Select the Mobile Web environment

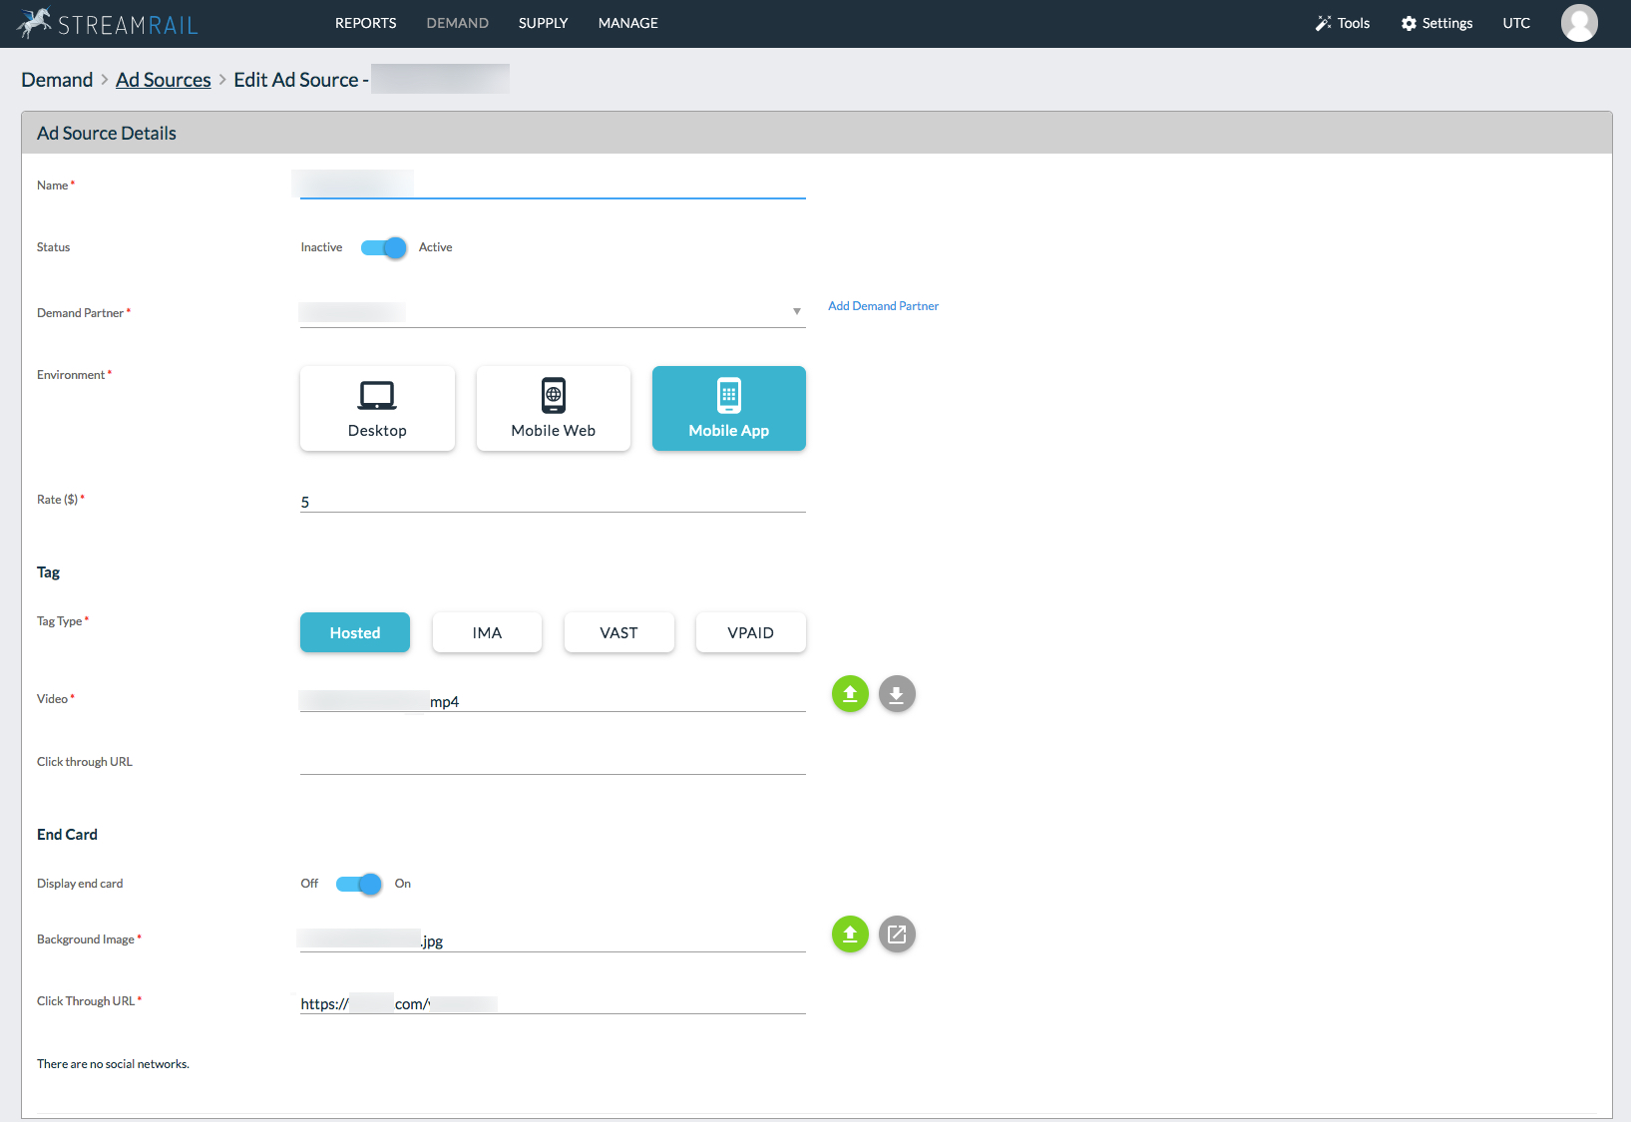coord(553,408)
